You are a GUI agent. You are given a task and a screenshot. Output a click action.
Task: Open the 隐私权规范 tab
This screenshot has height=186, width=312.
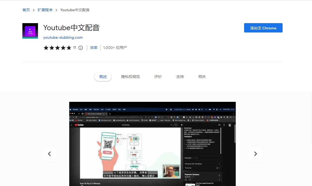pyautogui.click(x=131, y=77)
